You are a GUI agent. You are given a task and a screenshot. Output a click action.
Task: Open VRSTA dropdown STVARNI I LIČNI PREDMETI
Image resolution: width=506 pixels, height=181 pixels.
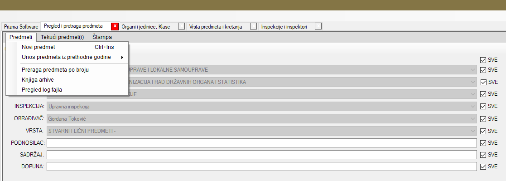262,131
